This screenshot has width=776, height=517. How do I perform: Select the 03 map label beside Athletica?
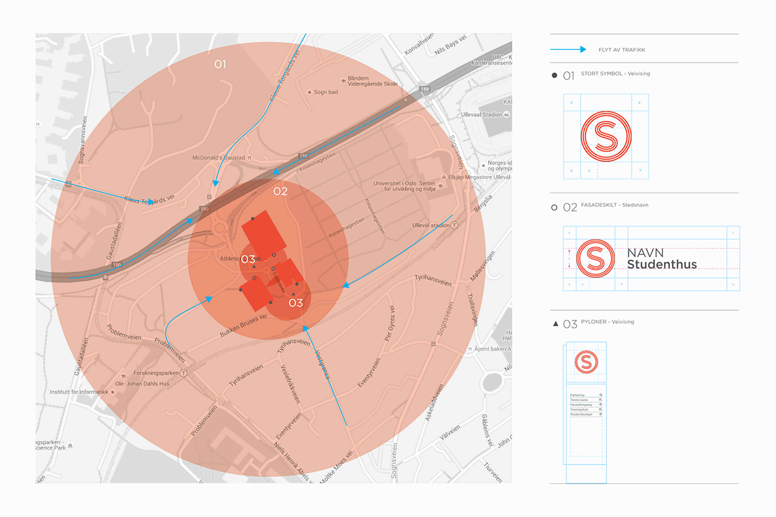point(248,260)
